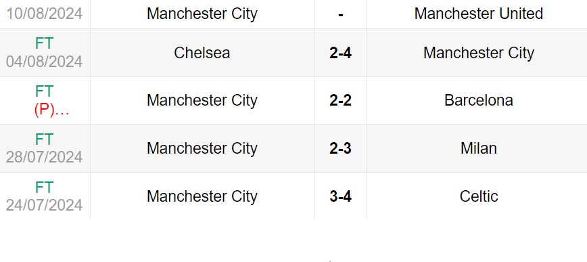Open the 2-2 Barcelona match score
Screen dimensions: 587x262
(x=340, y=100)
